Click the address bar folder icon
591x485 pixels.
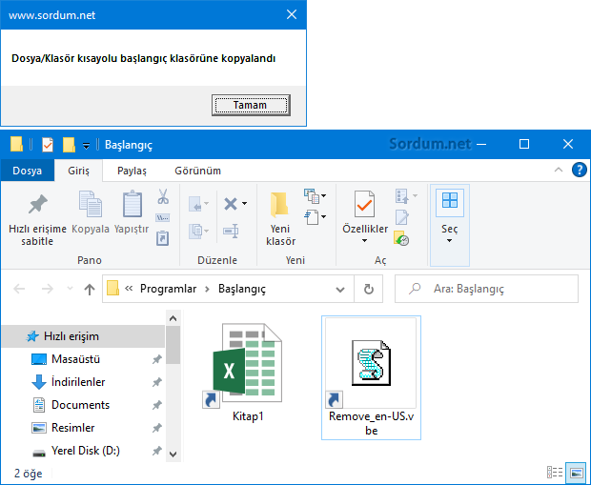(112, 289)
